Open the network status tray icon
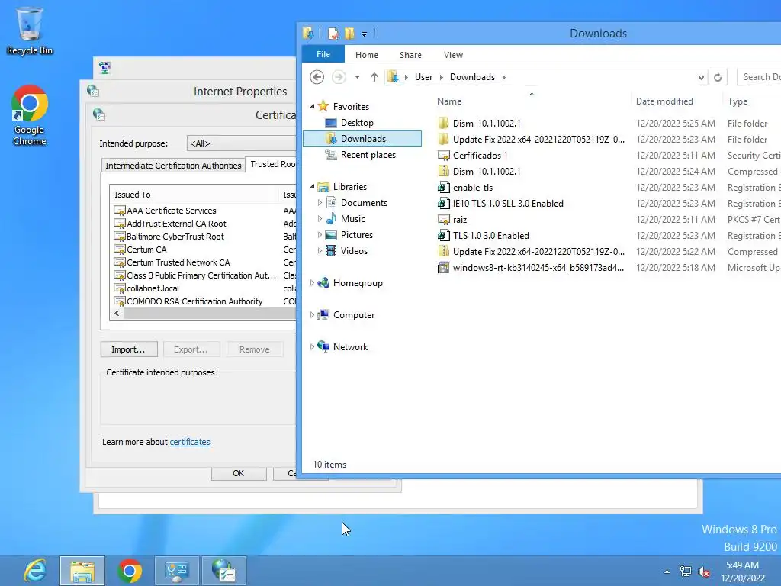The image size is (781, 586). click(x=686, y=572)
